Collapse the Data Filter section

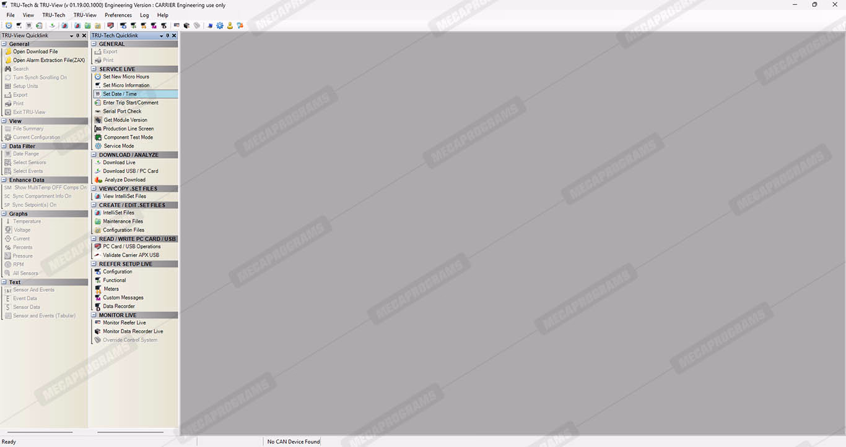coord(4,147)
